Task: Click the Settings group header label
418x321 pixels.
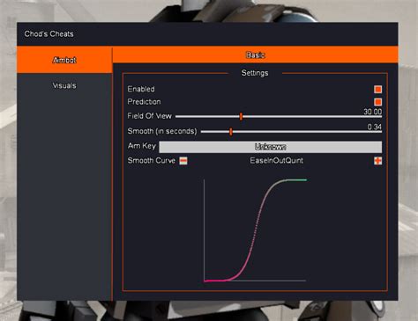Action: coord(255,73)
